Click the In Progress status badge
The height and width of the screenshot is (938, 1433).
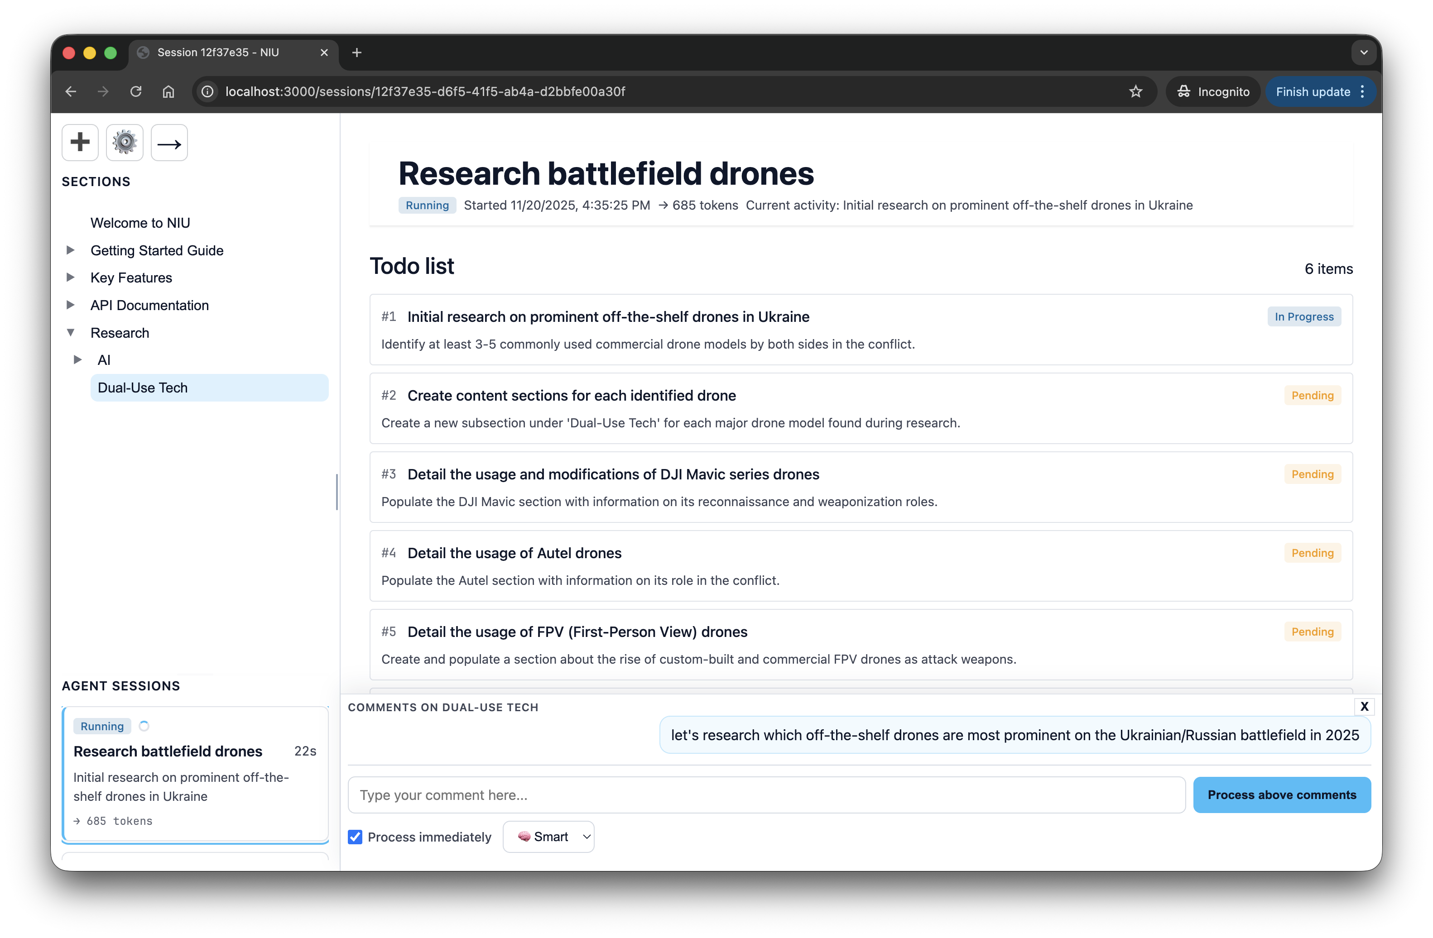click(x=1304, y=316)
